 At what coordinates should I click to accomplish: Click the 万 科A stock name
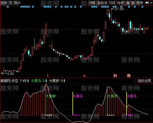point(15,3)
